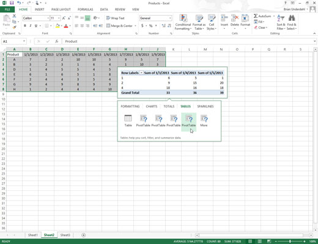Click the Name Box showing A1
Viewport: 318px width, 244px height.
14,41
